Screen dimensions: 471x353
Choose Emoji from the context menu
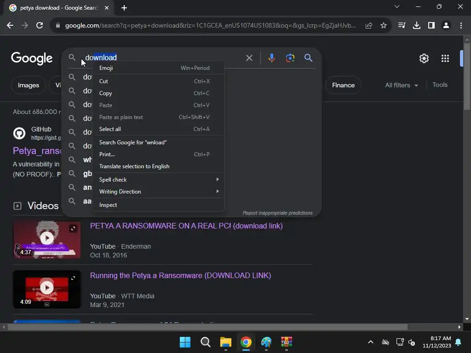click(x=158, y=68)
